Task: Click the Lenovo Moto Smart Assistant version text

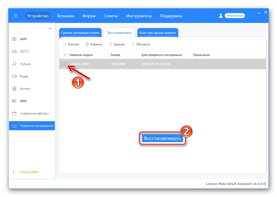Action: (x=236, y=184)
